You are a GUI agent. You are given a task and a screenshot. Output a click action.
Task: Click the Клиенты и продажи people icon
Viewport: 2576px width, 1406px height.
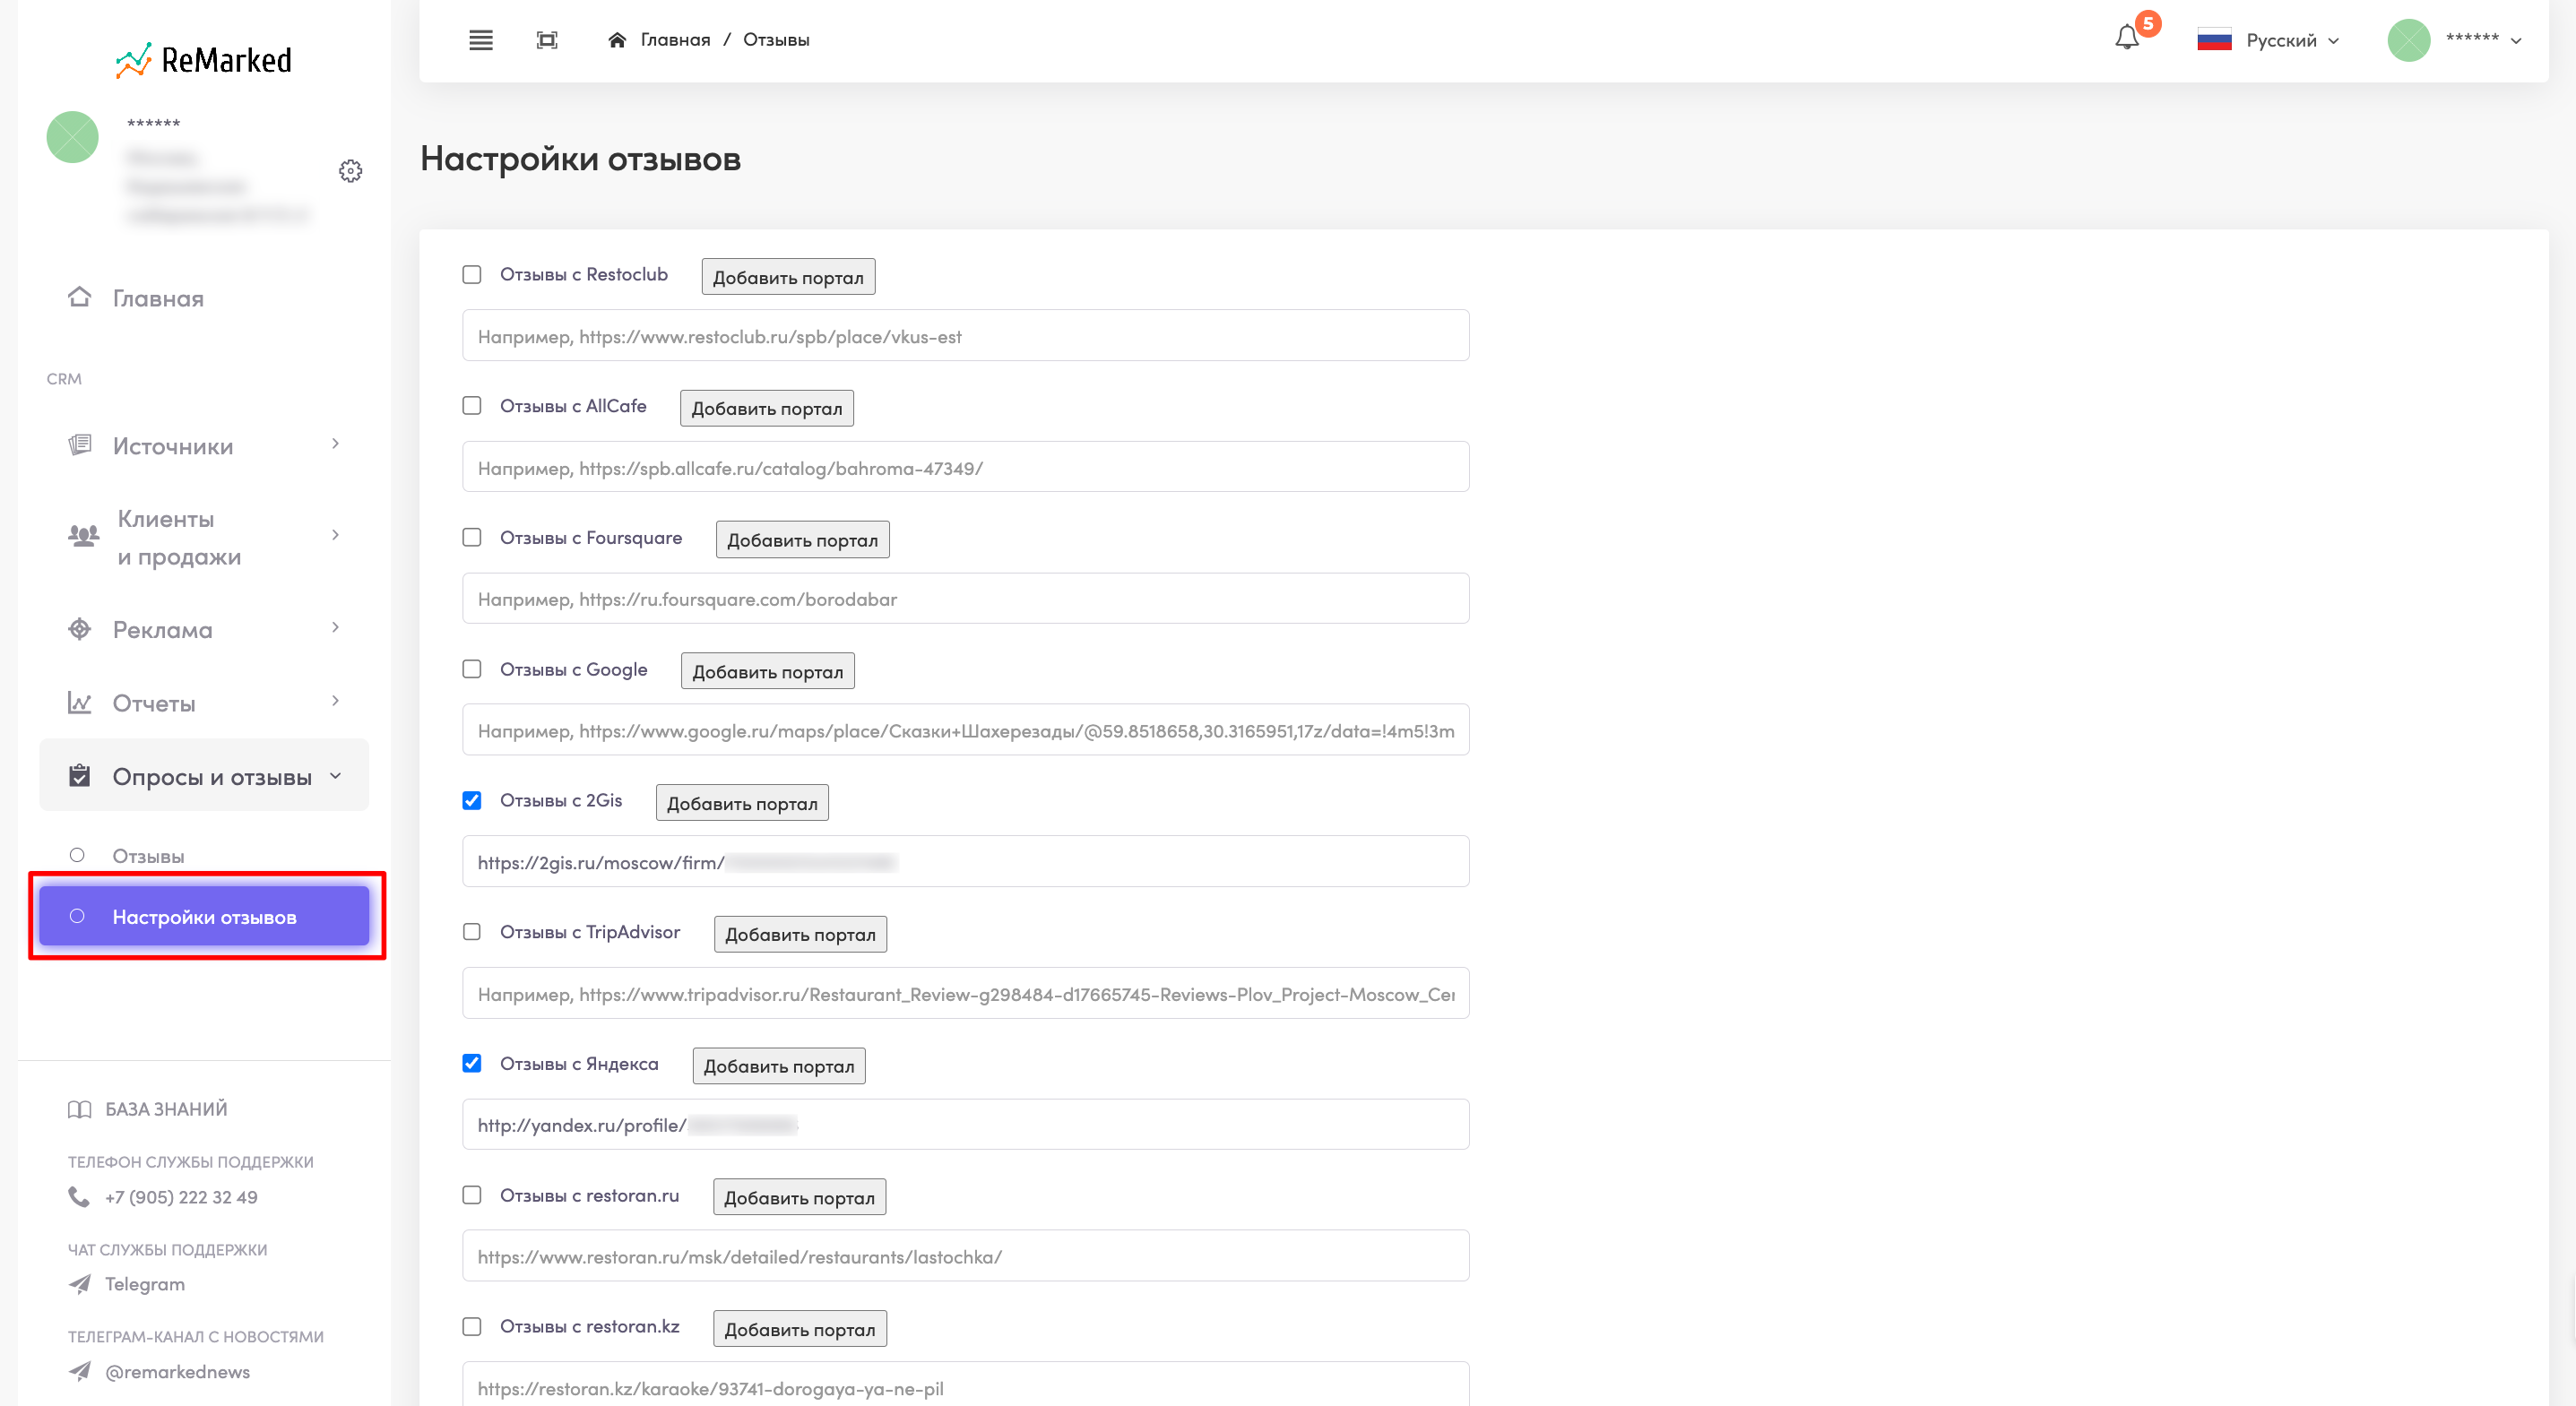[83, 535]
